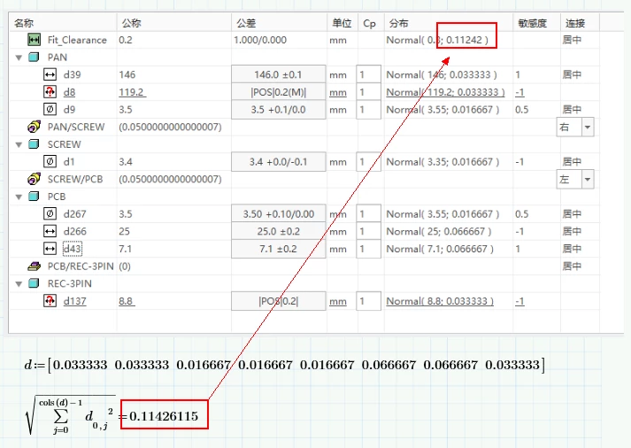Click the d8 underlined dimension name
This screenshot has height=448, width=631.
pos(69,92)
